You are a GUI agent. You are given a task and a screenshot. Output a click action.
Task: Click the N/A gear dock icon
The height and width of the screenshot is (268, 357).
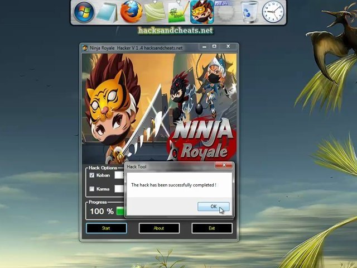tap(224, 12)
